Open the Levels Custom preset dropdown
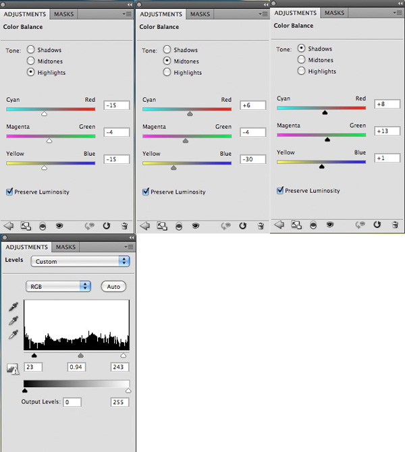Viewport: 405px width, 452px height. 80,262
